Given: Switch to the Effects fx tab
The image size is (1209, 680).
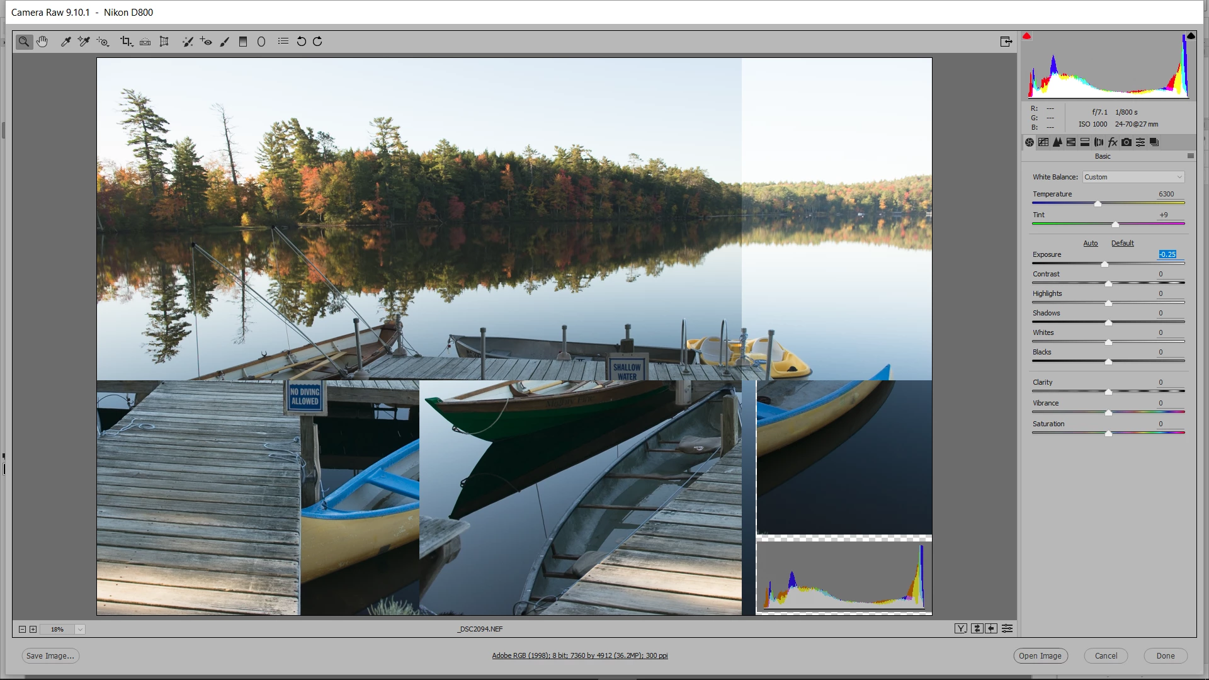Looking at the screenshot, I should (x=1113, y=142).
